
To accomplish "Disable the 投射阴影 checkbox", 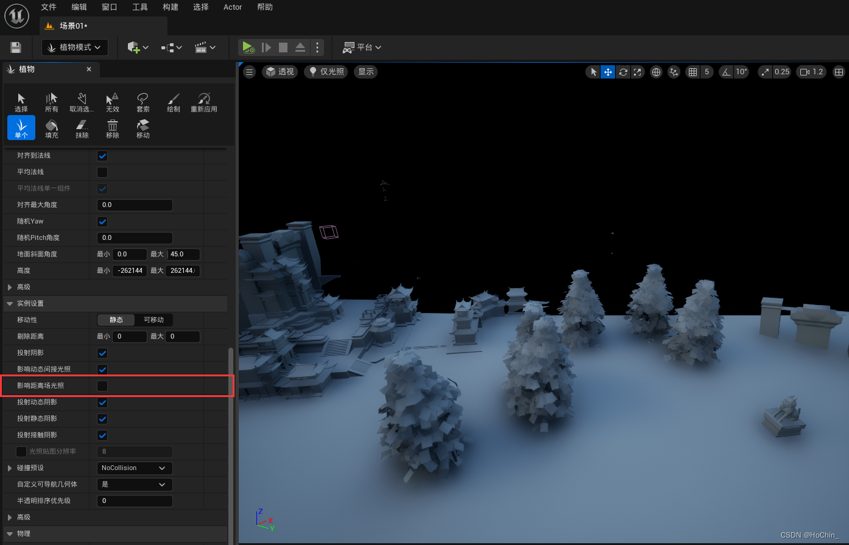I will [102, 353].
